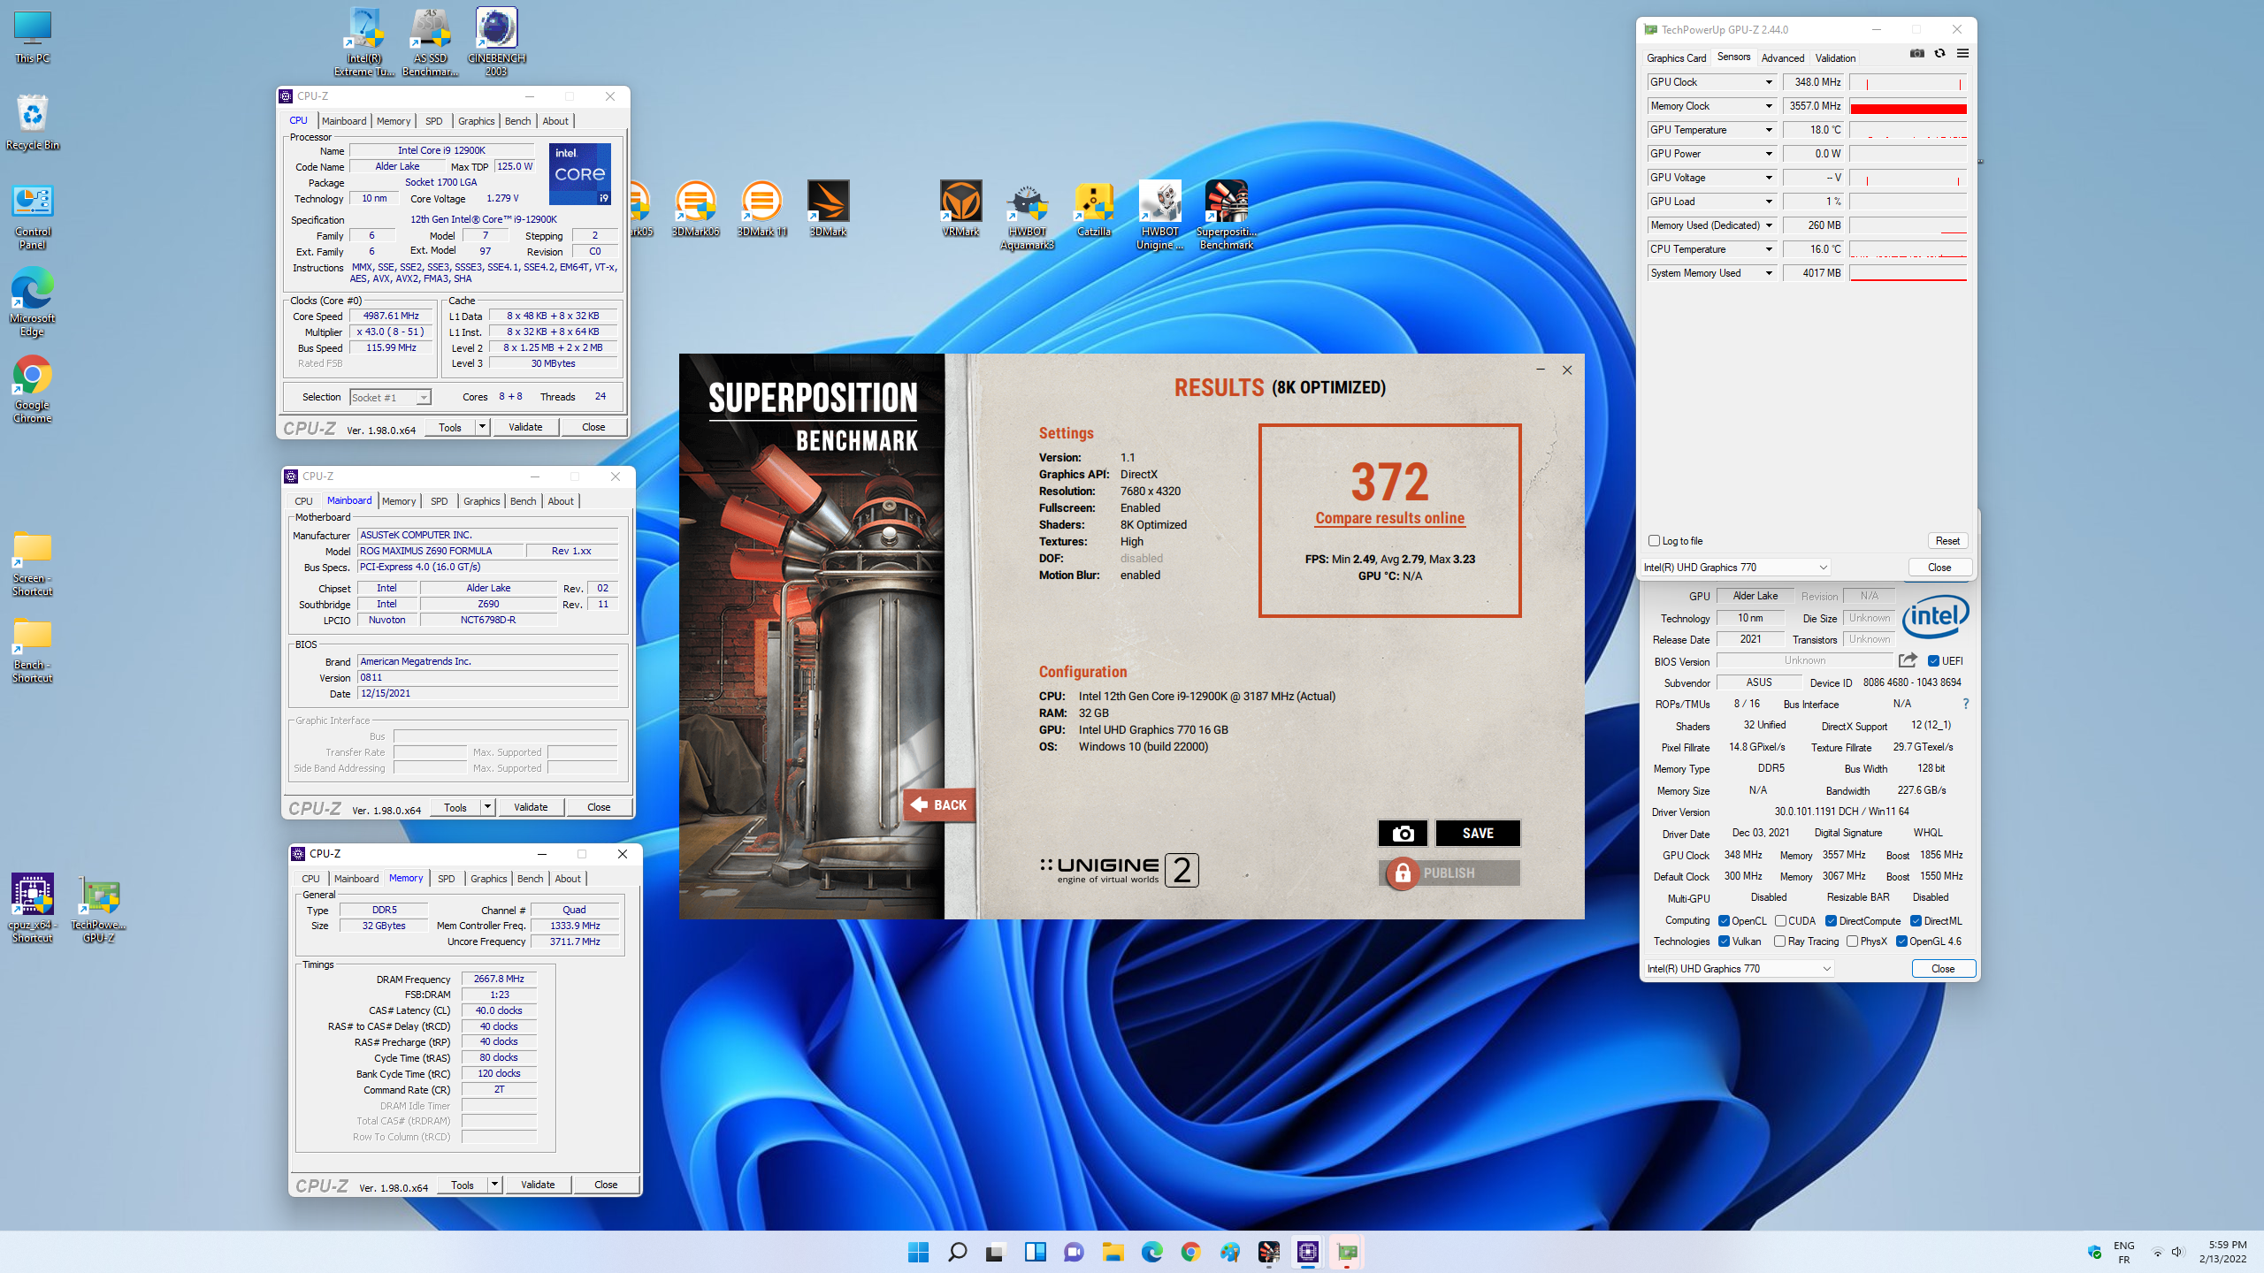2264x1273 pixels.
Task: Open taskbar Search icon
Action: click(x=957, y=1252)
